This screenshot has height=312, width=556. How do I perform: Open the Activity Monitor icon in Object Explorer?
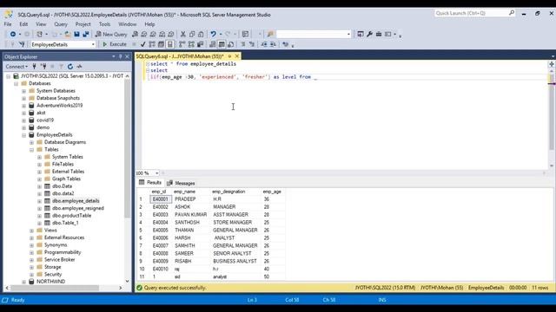[x=79, y=67]
